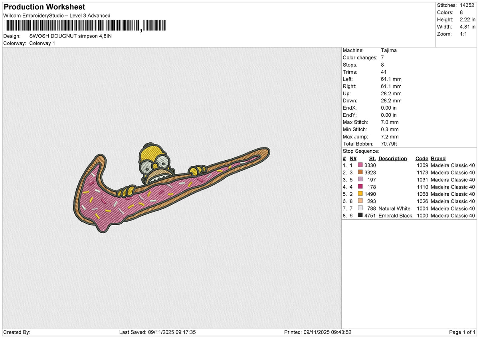The width and height of the screenshot is (479, 338).
Task: Click code 1173 in stop sequence
Action: tap(423, 173)
